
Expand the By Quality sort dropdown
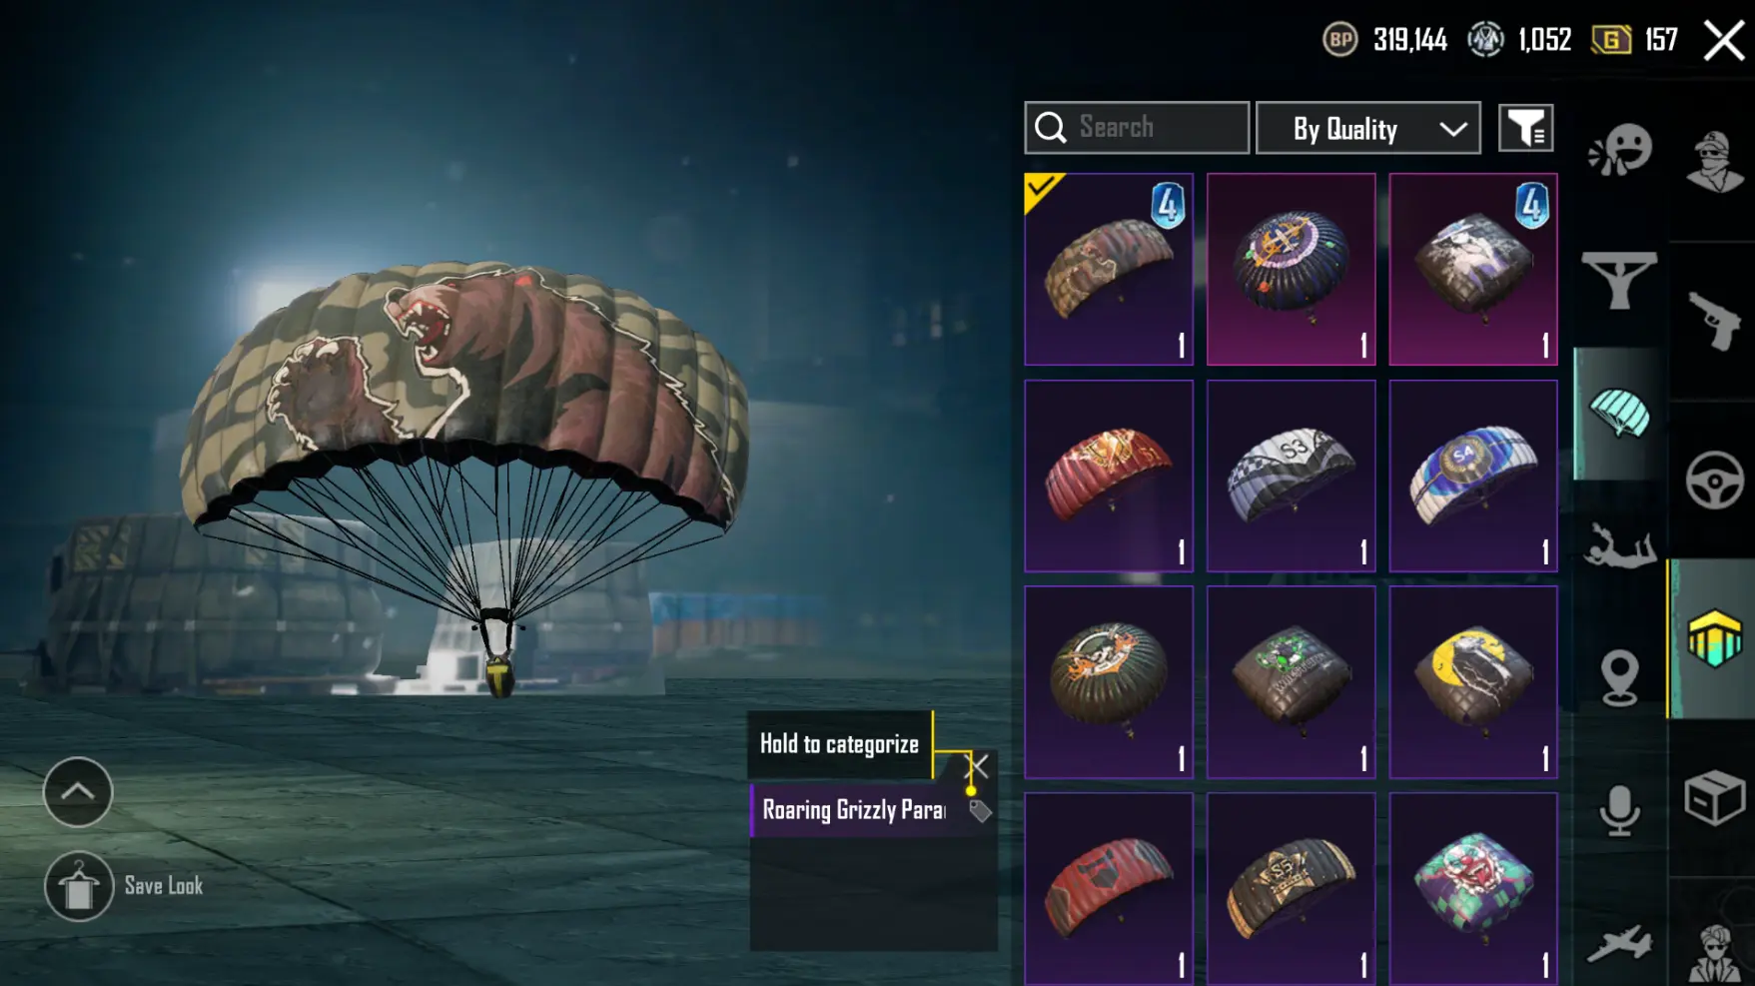pyautogui.click(x=1367, y=128)
